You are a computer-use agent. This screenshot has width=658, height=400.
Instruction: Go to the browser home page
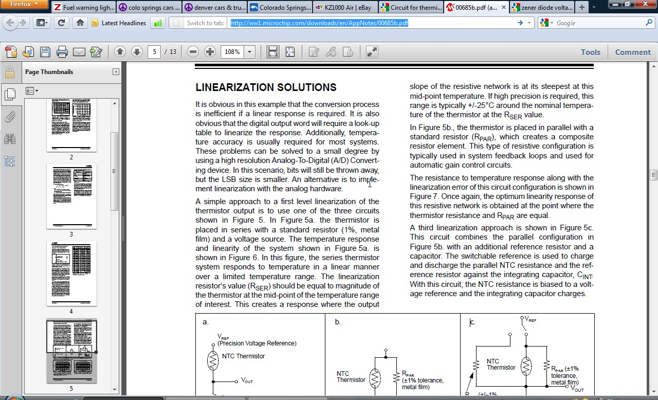[x=80, y=23]
